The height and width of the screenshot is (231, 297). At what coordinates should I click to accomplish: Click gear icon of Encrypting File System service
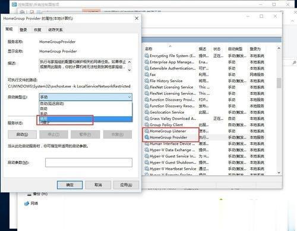(147, 56)
